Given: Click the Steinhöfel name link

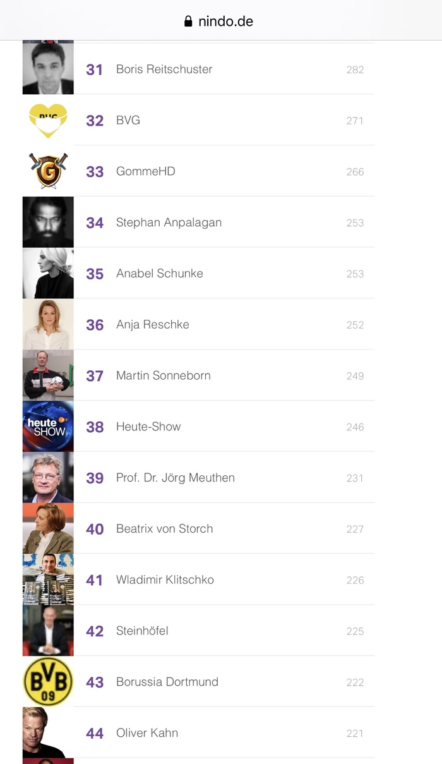Looking at the screenshot, I should click(x=142, y=631).
